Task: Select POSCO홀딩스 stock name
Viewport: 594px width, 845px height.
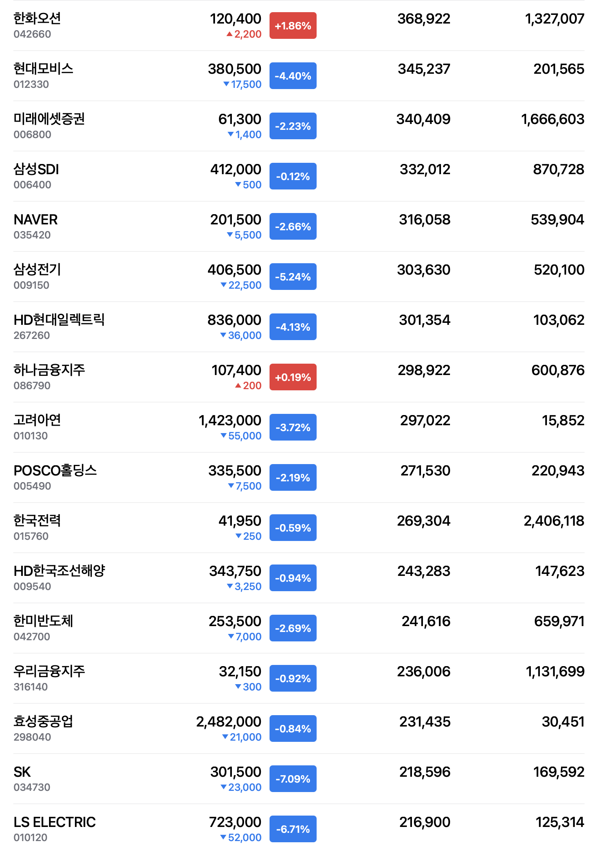Action: 55,471
